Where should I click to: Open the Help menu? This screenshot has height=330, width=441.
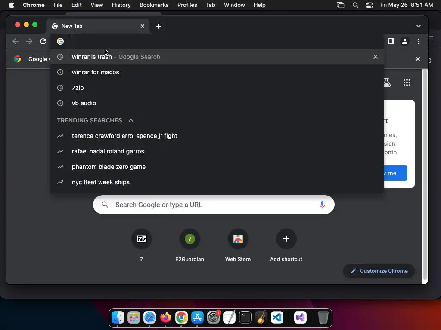[259, 5]
